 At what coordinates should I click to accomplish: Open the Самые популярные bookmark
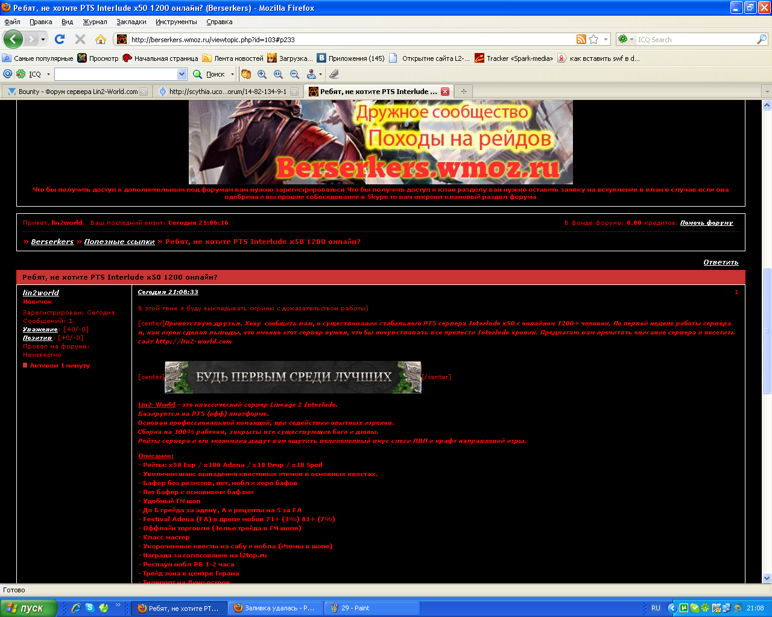(37, 58)
